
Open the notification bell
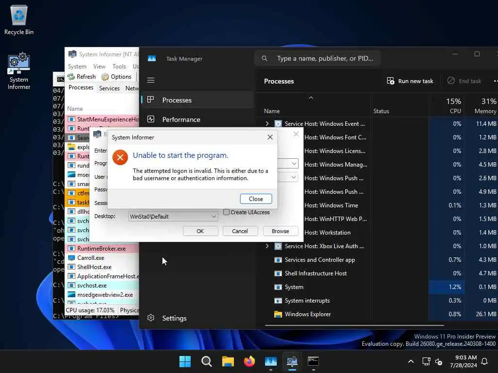tap(485, 361)
